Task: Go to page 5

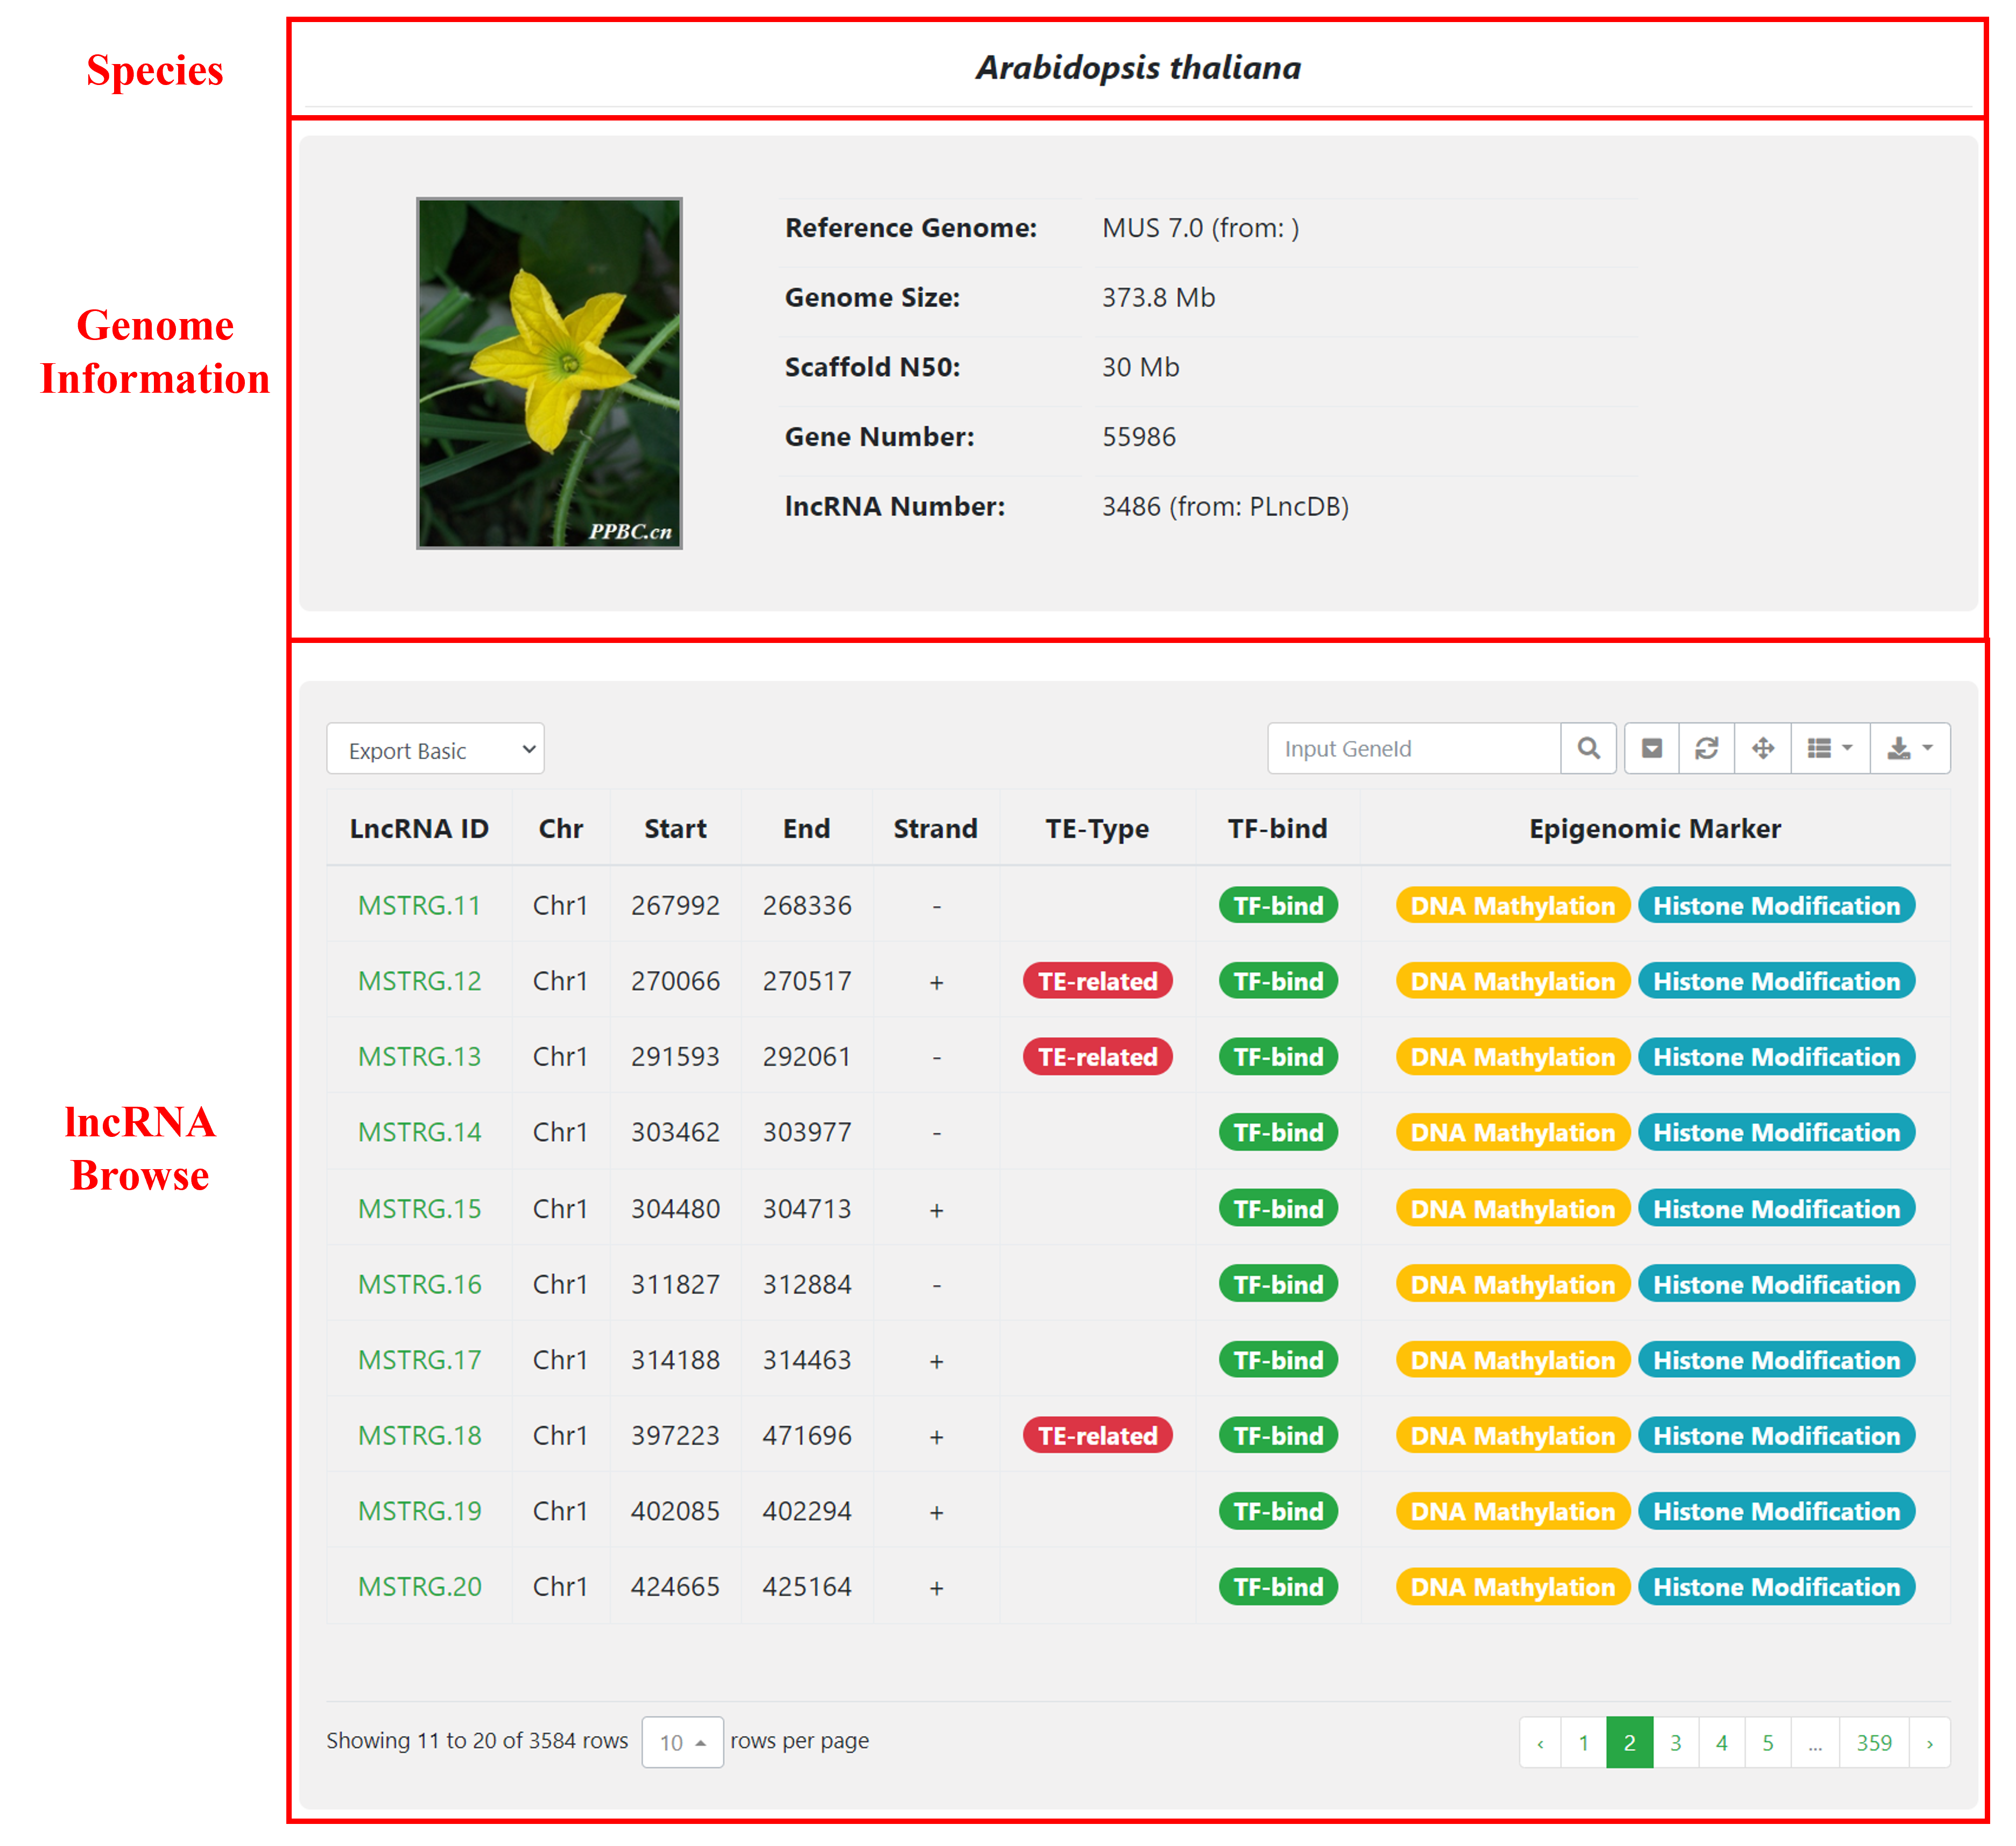Action: click(1768, 1743)
